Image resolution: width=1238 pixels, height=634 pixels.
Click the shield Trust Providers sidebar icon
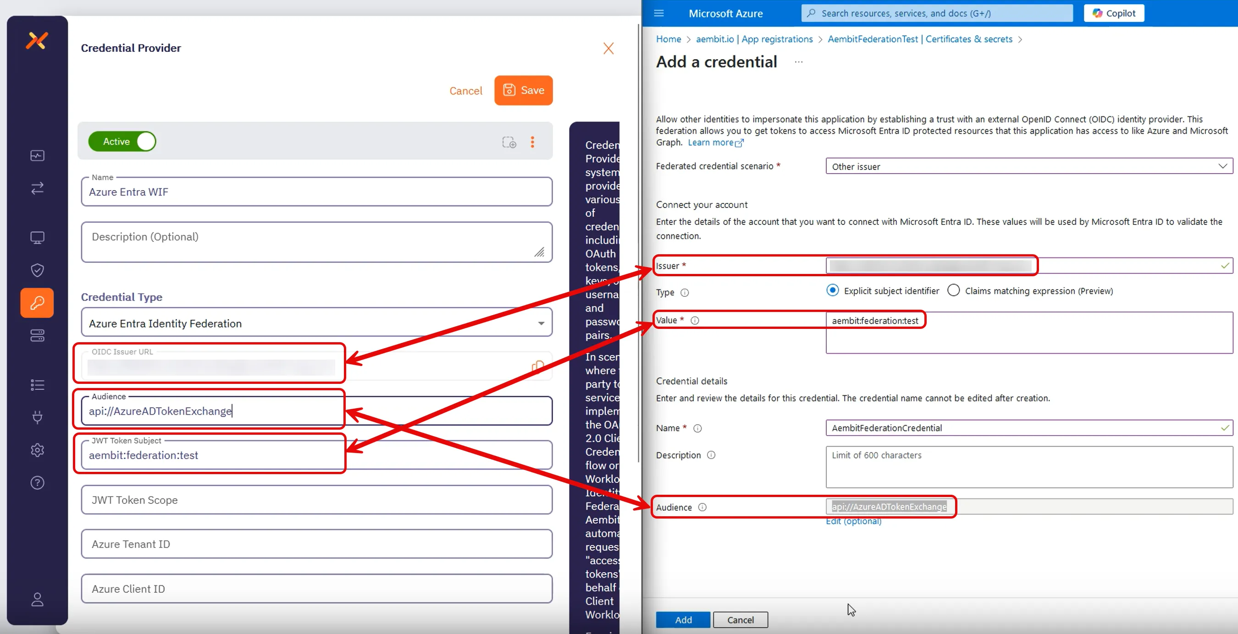coord(37,270)
